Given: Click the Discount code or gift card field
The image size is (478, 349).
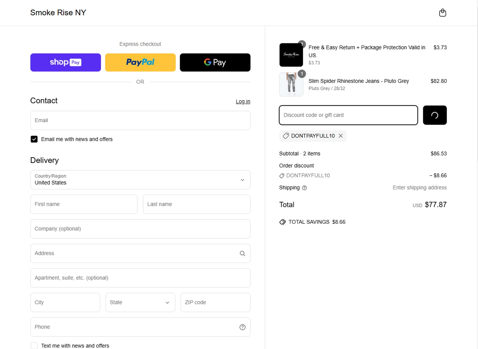Looking at the screenshot, I should coord(348,115).
